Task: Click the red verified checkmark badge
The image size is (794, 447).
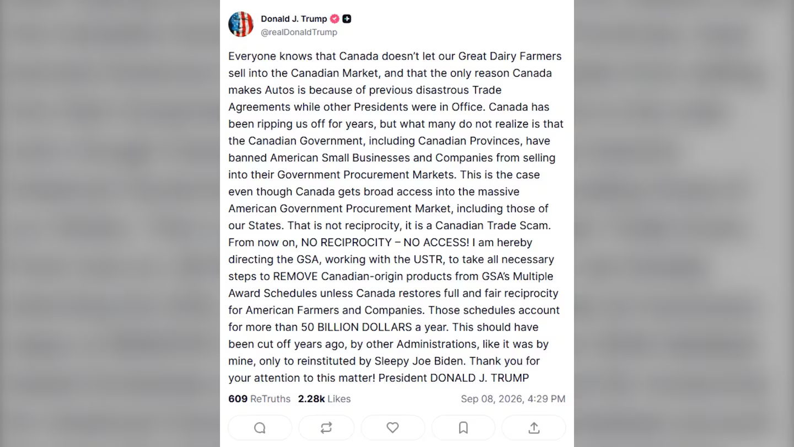Action: point(335,19)
